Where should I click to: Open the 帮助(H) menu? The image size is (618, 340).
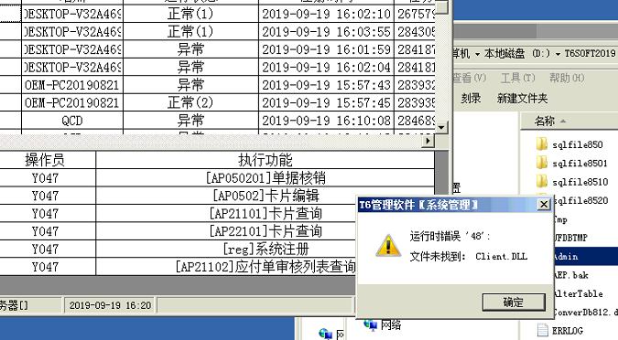[567, 78]
